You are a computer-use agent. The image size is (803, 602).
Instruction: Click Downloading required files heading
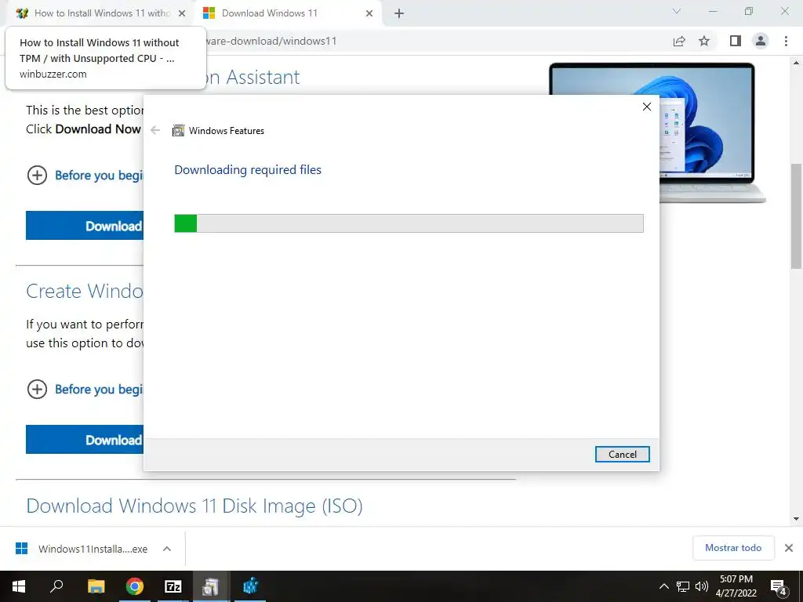[x=248, y=170]
